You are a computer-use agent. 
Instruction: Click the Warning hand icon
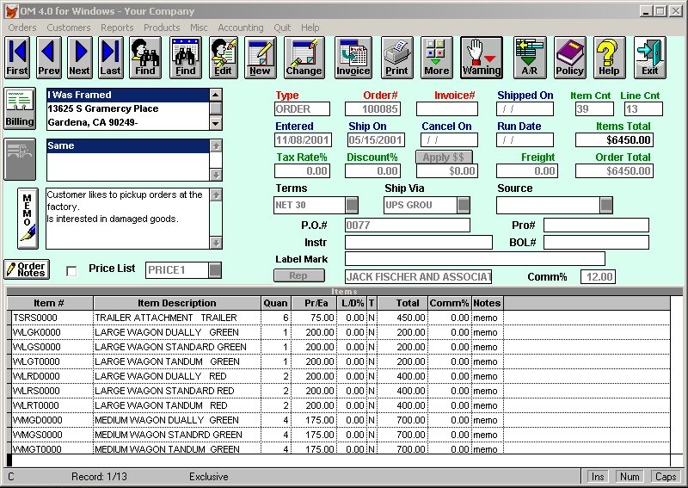(482, 58)
